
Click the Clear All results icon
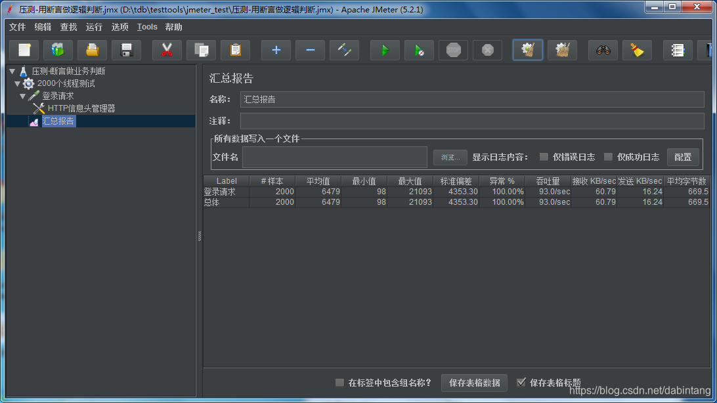coord(563,50)
